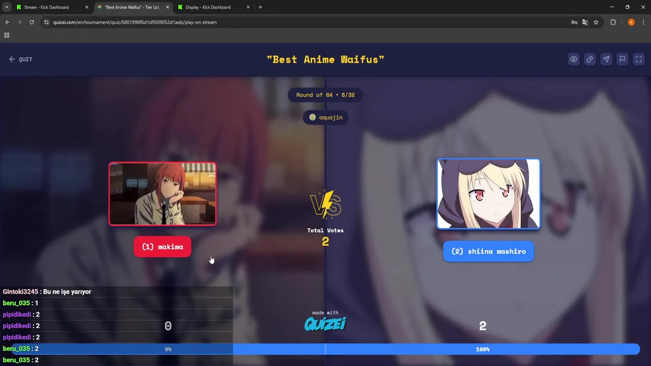
Task: Close the Best Anime Waifus tab
Action: [x=167, y=7]
